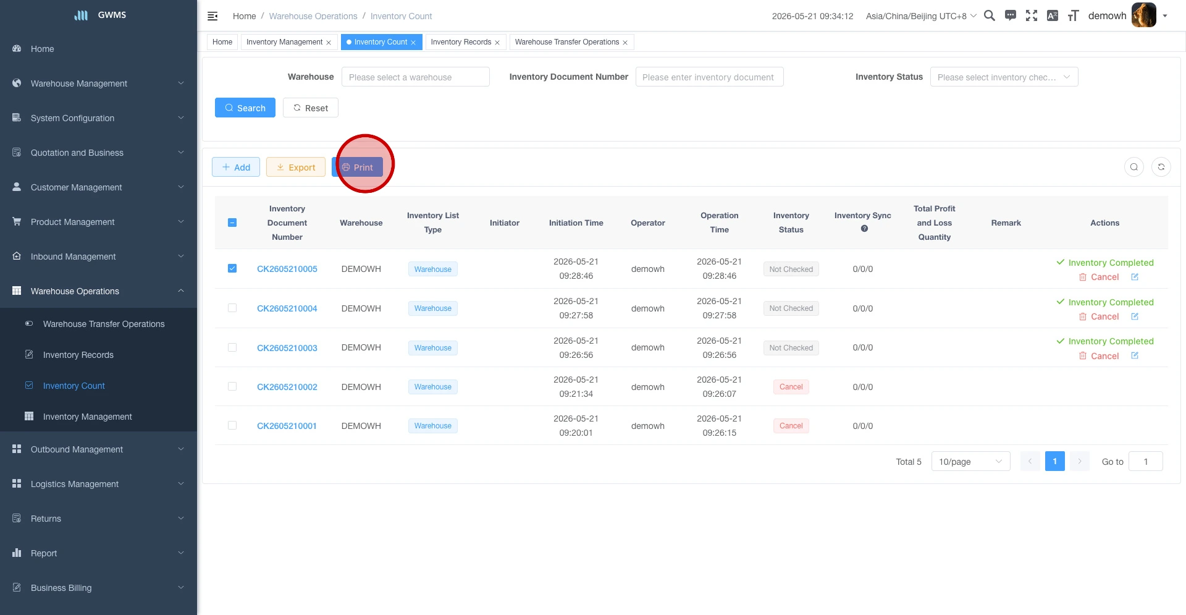Click the Reset button
Screen dimensions: 1186x615
[x=311, y=108]
